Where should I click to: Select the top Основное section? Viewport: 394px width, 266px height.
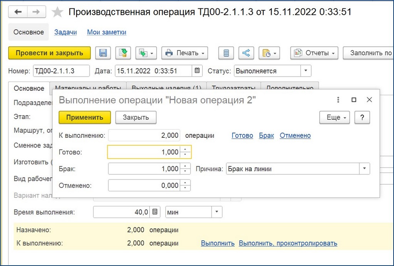click(28, 32)
